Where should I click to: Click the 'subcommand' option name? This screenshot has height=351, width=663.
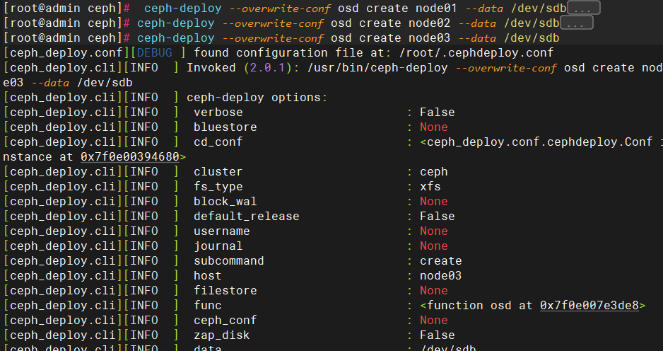[x=229, y=260]
